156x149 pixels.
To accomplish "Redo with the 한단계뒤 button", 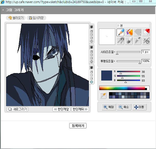I will [x=80, y=109].
